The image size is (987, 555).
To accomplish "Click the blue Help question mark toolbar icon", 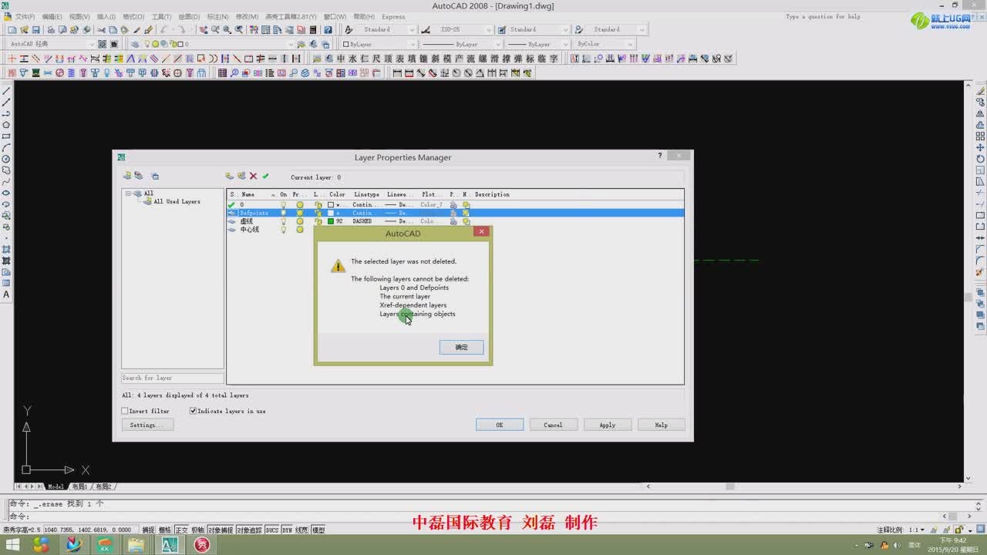I will (328, 30).
